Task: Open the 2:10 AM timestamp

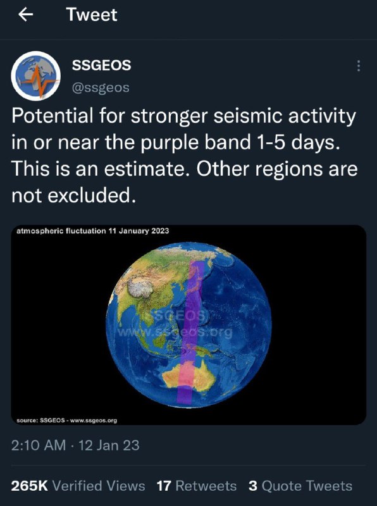Action: point(39,445)
